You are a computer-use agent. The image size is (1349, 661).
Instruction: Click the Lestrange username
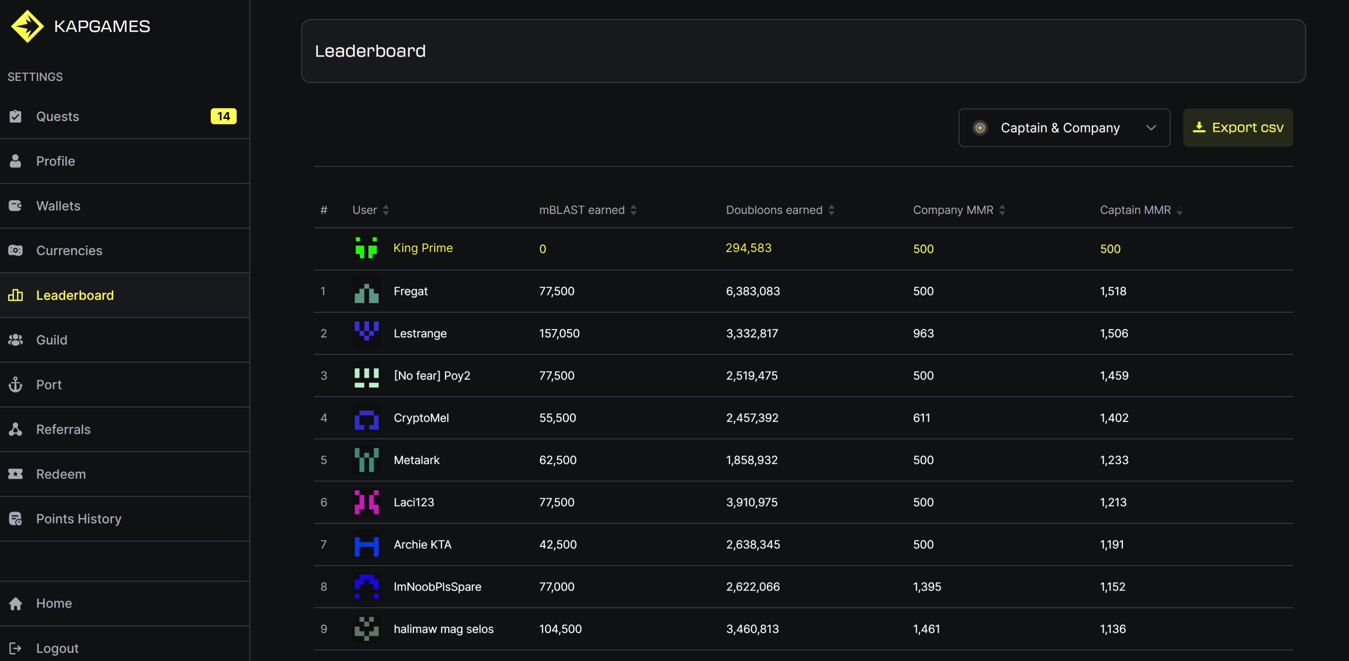[x=420, y=333]
